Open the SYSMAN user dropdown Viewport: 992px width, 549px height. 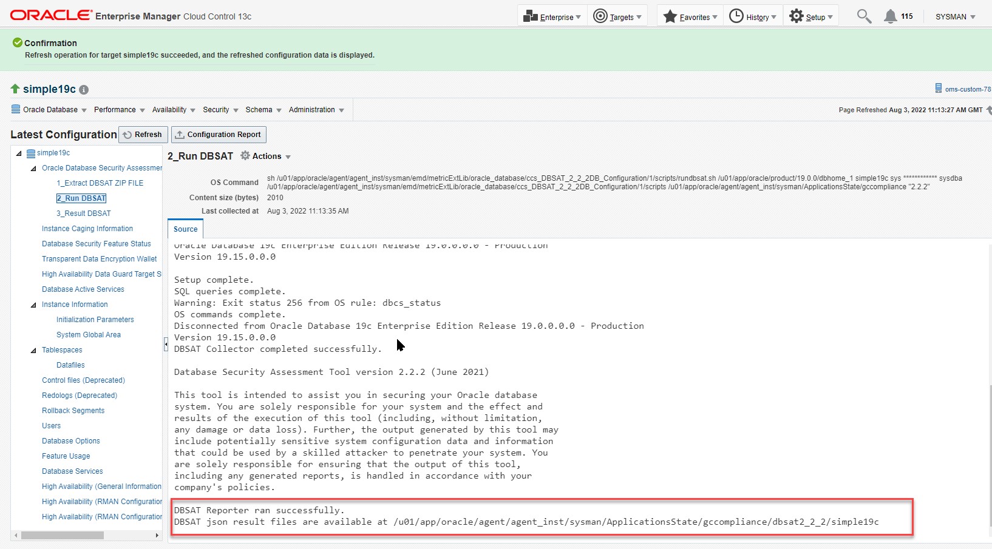coord(955,17)
